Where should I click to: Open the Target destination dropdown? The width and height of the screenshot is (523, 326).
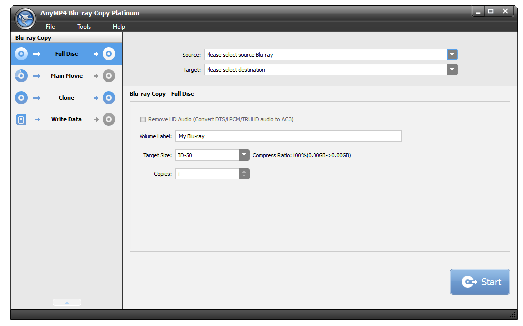452,69
